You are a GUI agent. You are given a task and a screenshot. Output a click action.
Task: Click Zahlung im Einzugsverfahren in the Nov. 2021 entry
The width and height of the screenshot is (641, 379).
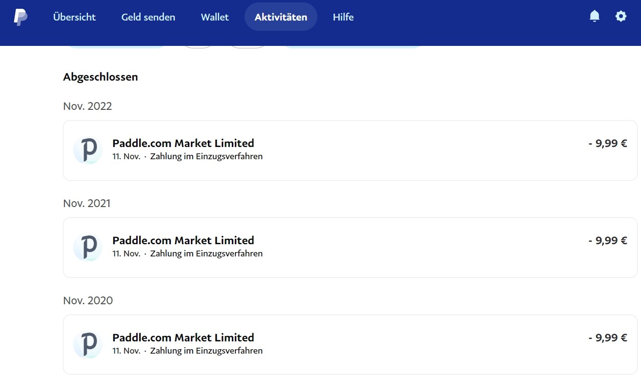[207, 254]
